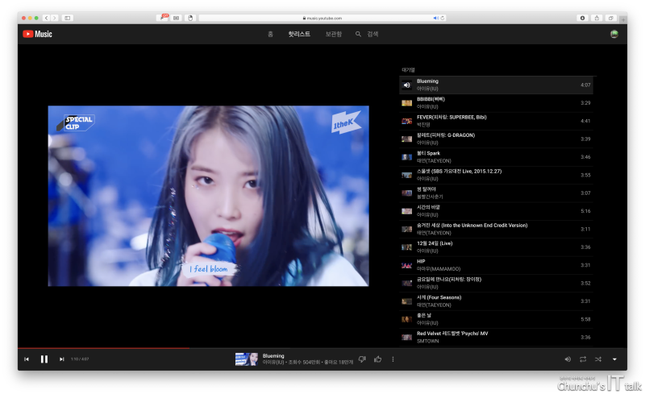645x394 pixels.
Task: Skip to next track
Action: pyautogui.click(x=62, y=359)
